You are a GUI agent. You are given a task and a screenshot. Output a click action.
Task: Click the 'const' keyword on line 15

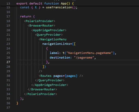point(25,7)
